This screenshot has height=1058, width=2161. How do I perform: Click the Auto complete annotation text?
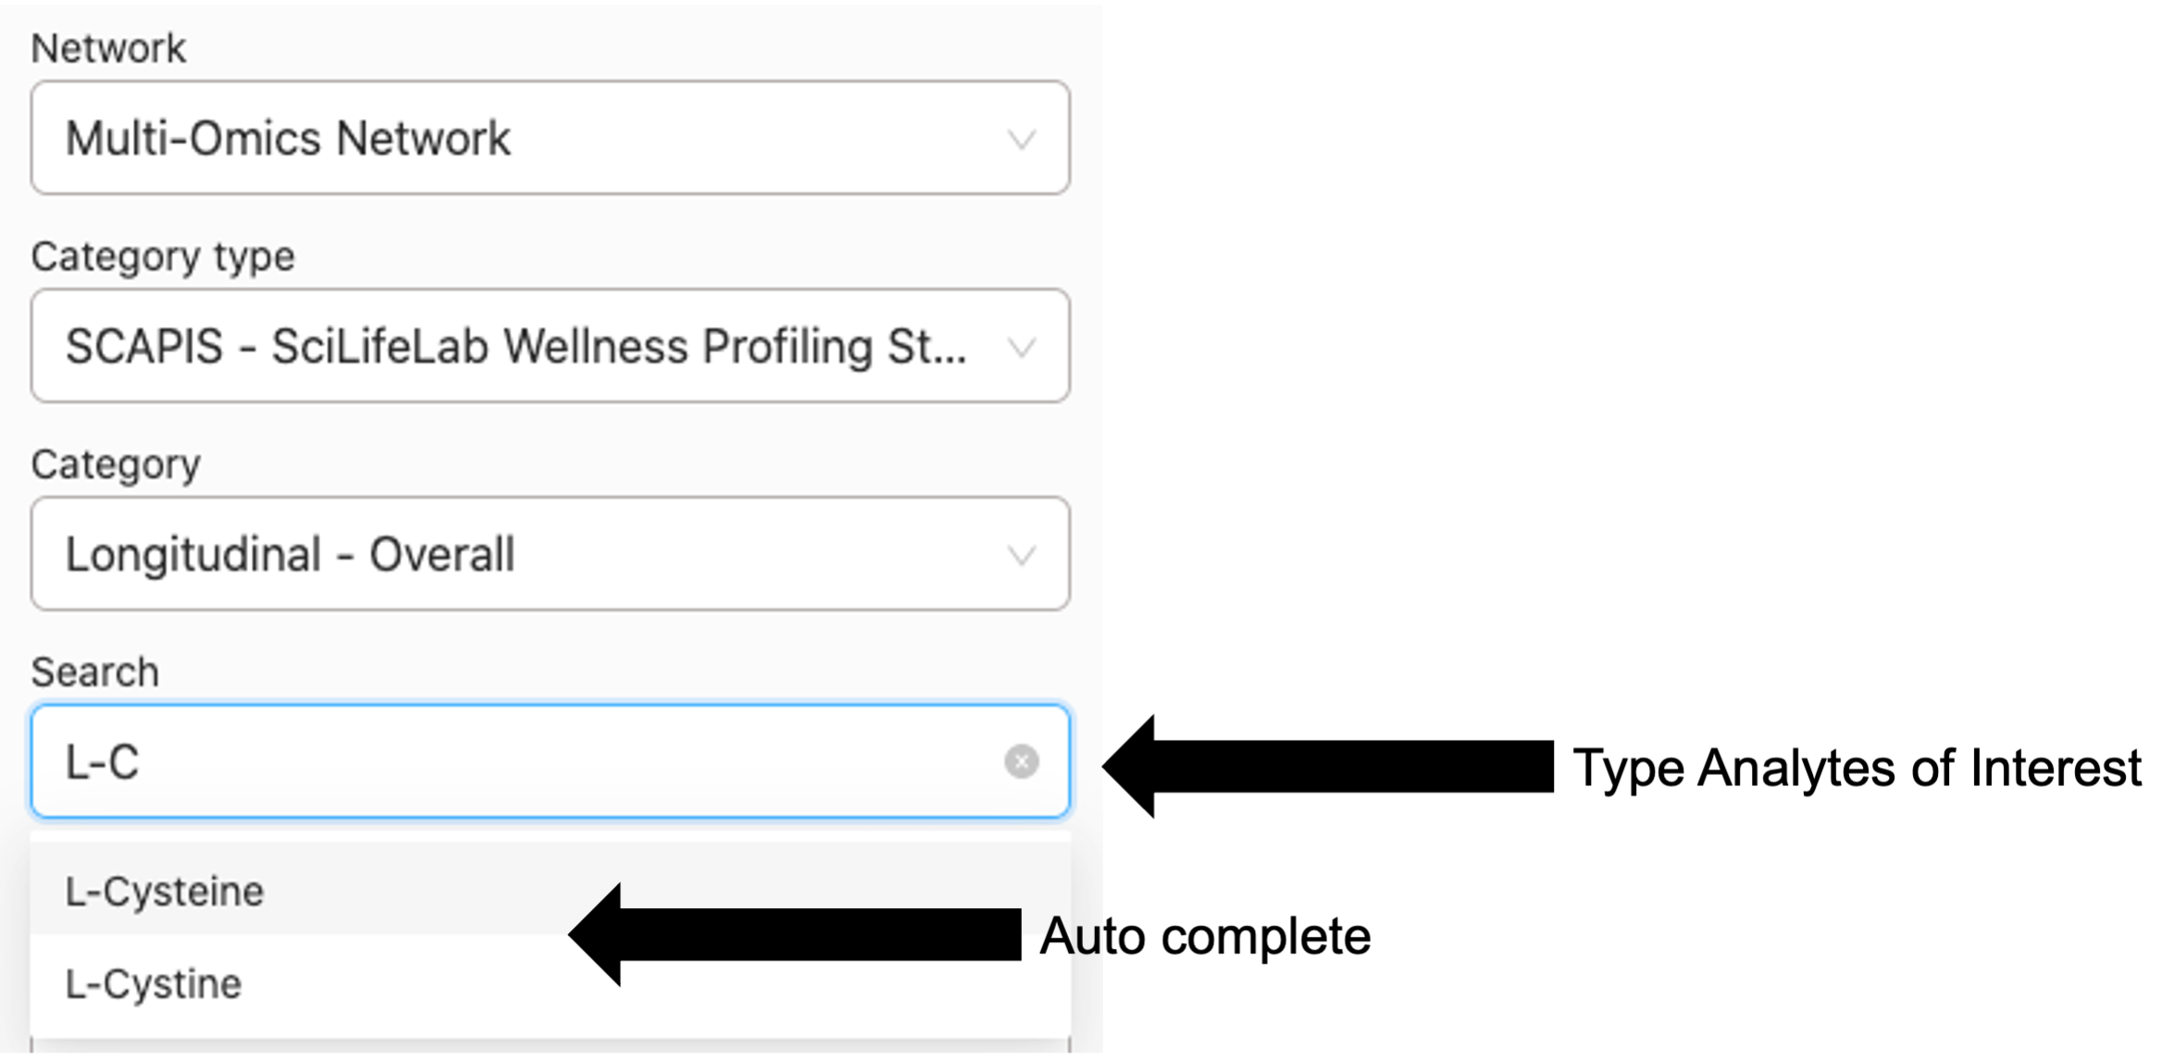1204,936
